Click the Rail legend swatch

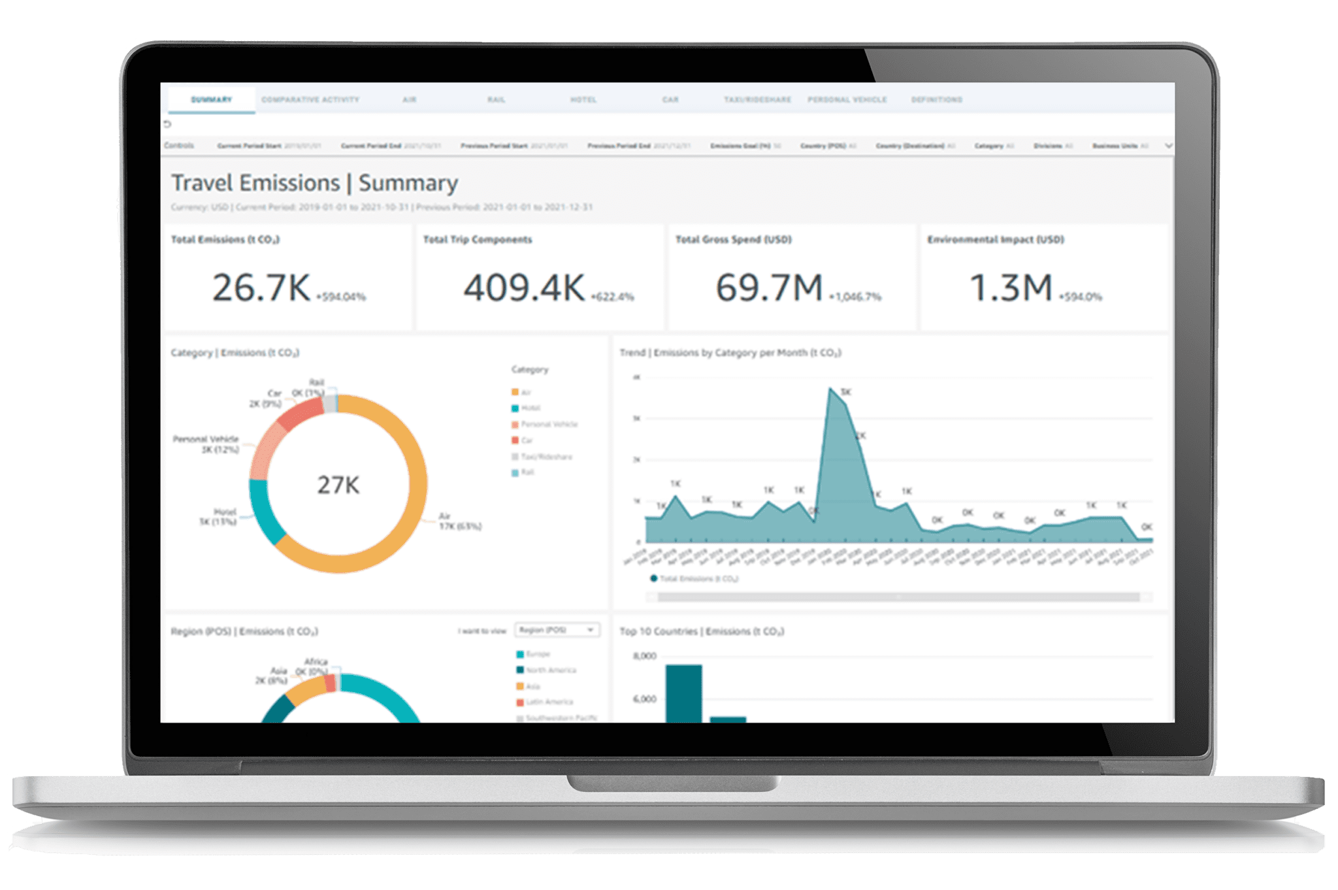[x=515, y=472]
